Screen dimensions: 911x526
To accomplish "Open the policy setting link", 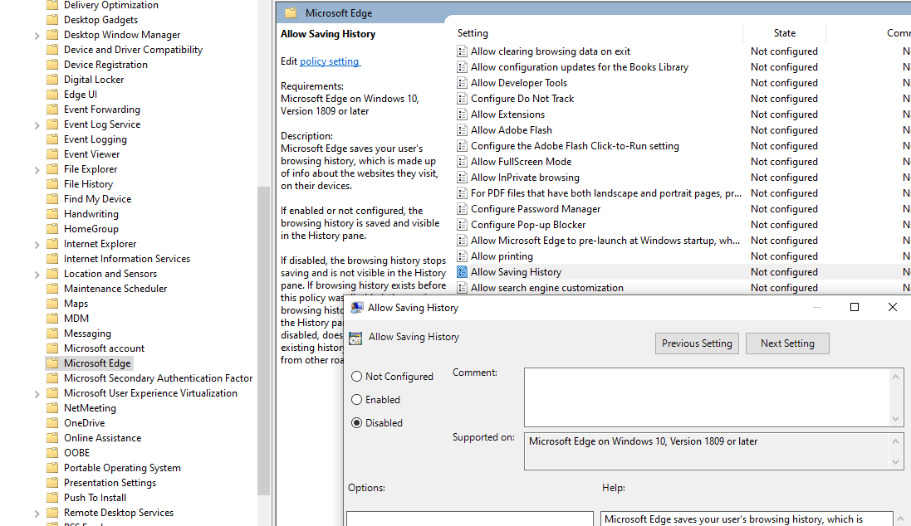I will coord(330,61).
